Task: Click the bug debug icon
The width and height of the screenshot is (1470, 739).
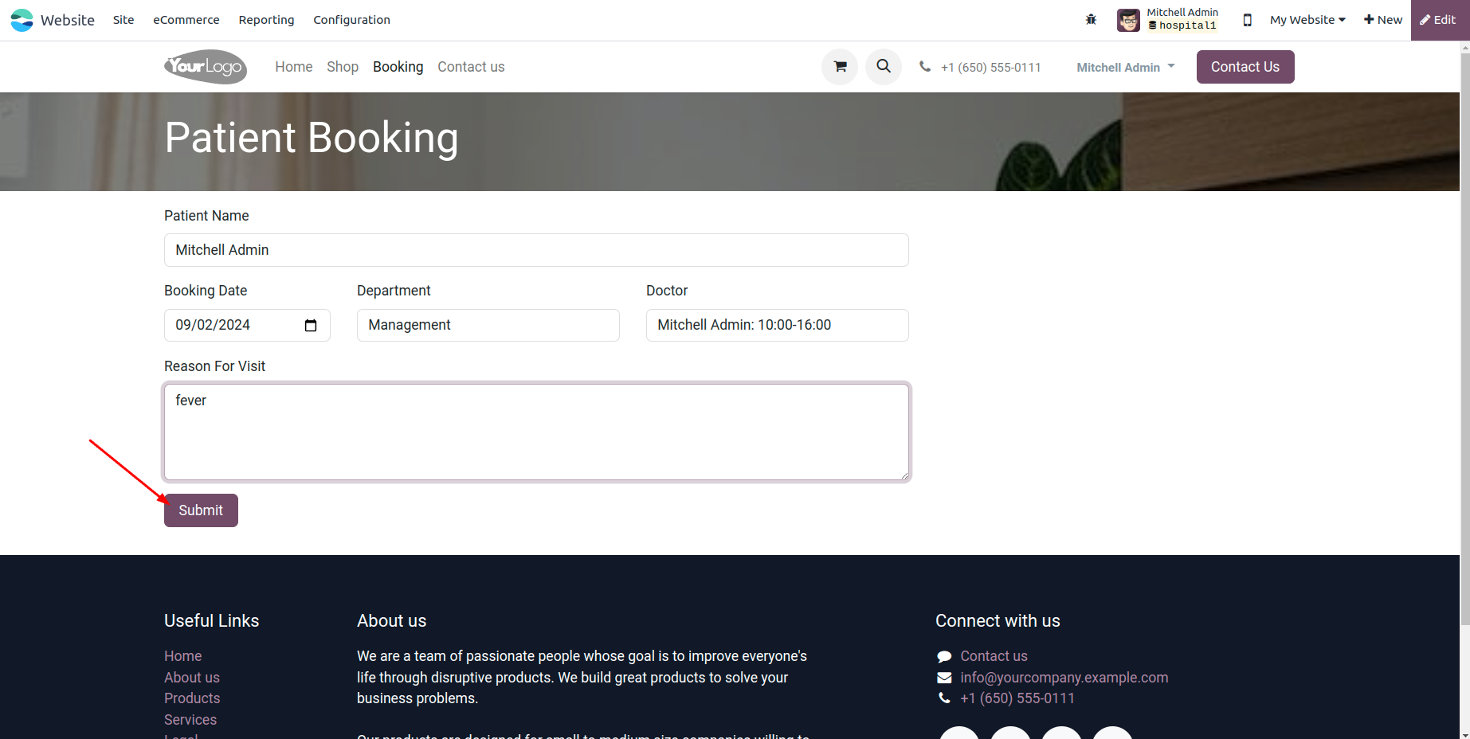Action: (1091, 20)
